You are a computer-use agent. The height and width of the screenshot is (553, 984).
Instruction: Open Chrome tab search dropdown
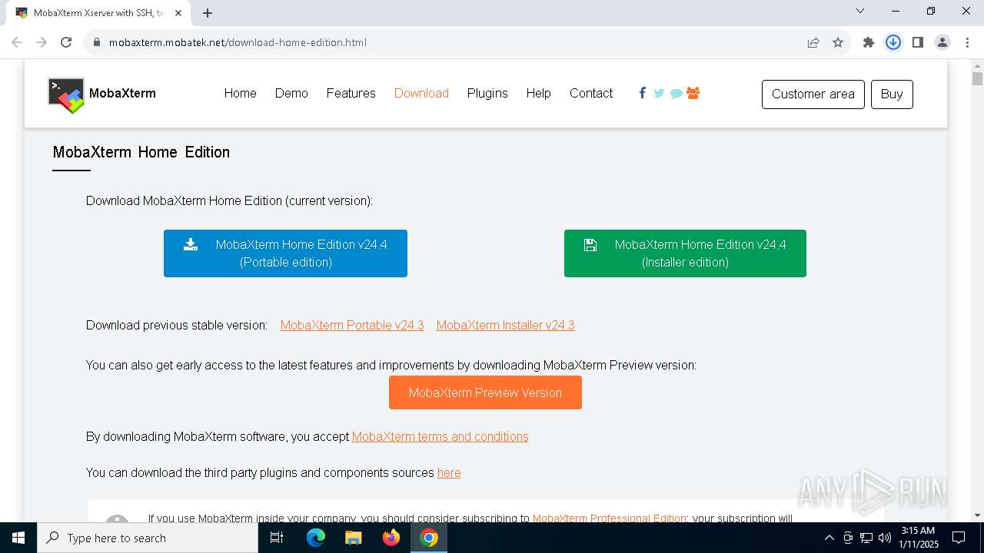coord(860,11)
